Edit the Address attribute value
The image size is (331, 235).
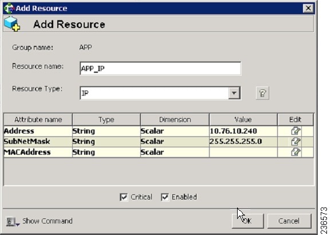(295, 131)
